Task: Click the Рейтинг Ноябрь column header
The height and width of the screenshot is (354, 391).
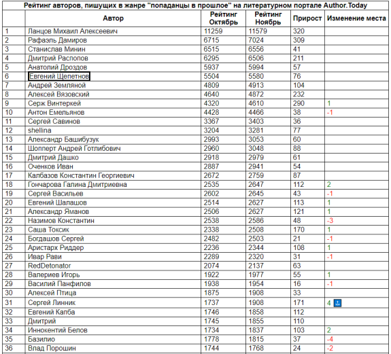Action: pos(268,18)
